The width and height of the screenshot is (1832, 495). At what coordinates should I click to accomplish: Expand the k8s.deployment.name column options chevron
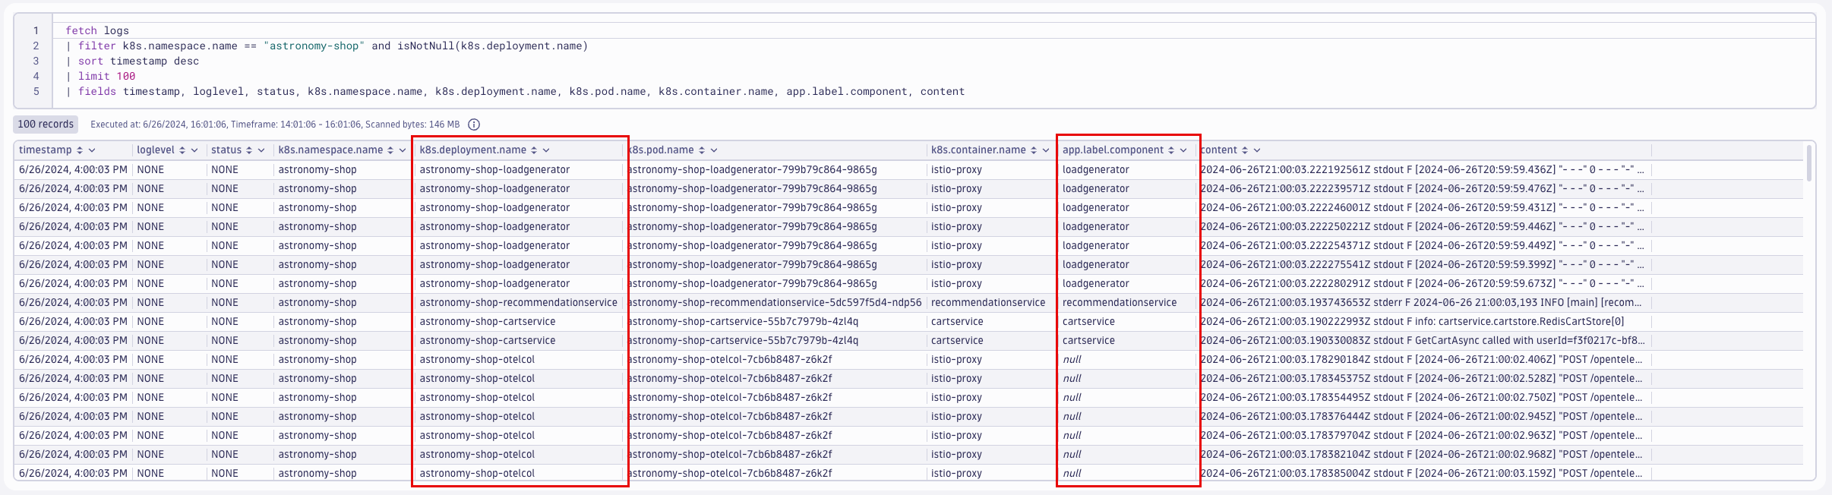tap(546, 150)
